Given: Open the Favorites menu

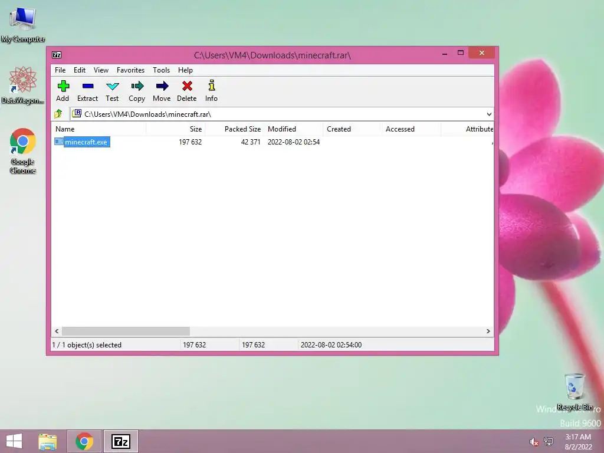Looking at the screenshot, I should [x=130, y=70].
